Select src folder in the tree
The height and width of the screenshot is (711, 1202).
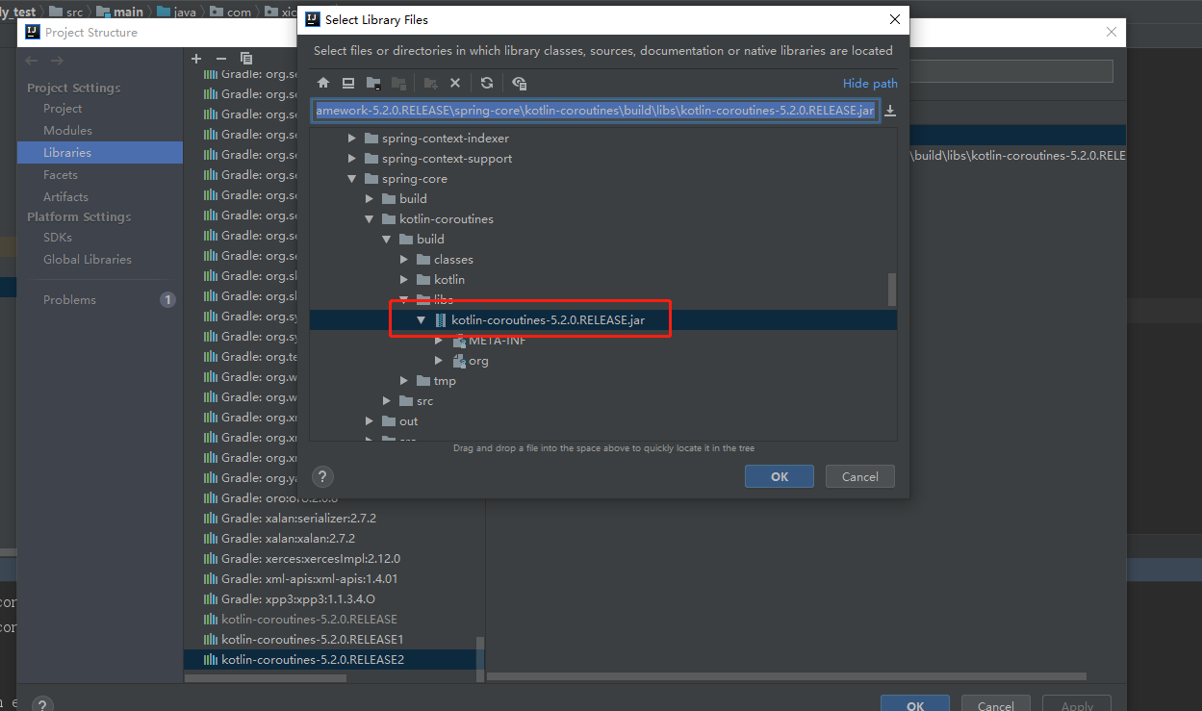[x=424, y=401]
